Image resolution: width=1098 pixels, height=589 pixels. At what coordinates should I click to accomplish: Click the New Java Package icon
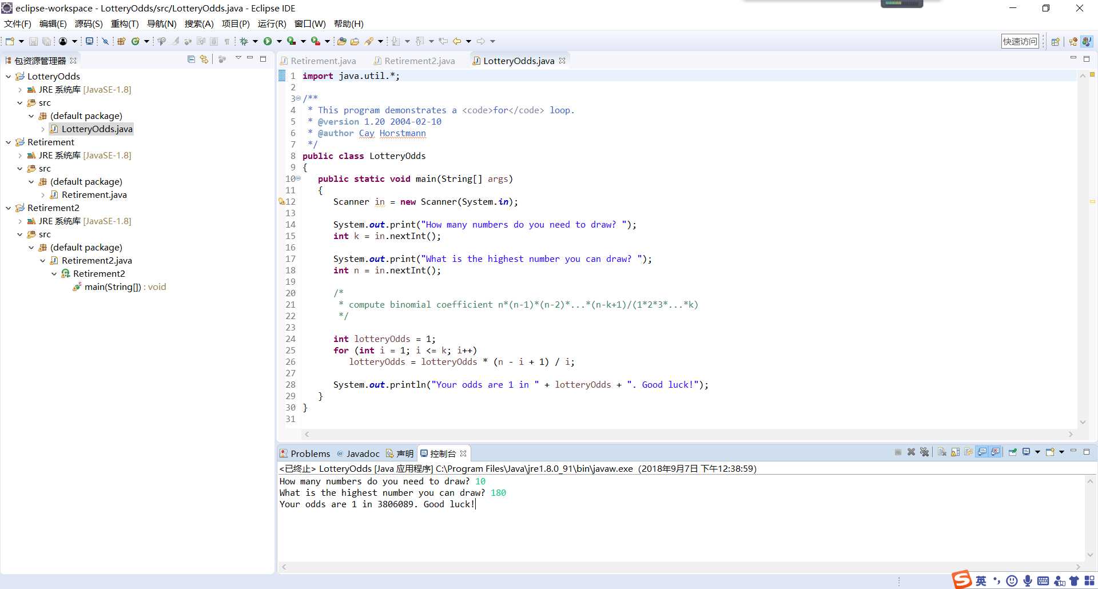(121, 41)
